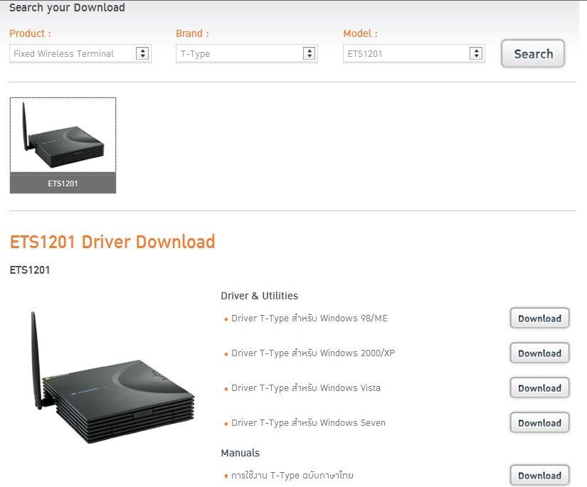Click the Driver T-Type Windows 2000/XP text
The width and height of the screenshot is (587, 487).
point(313,353)
